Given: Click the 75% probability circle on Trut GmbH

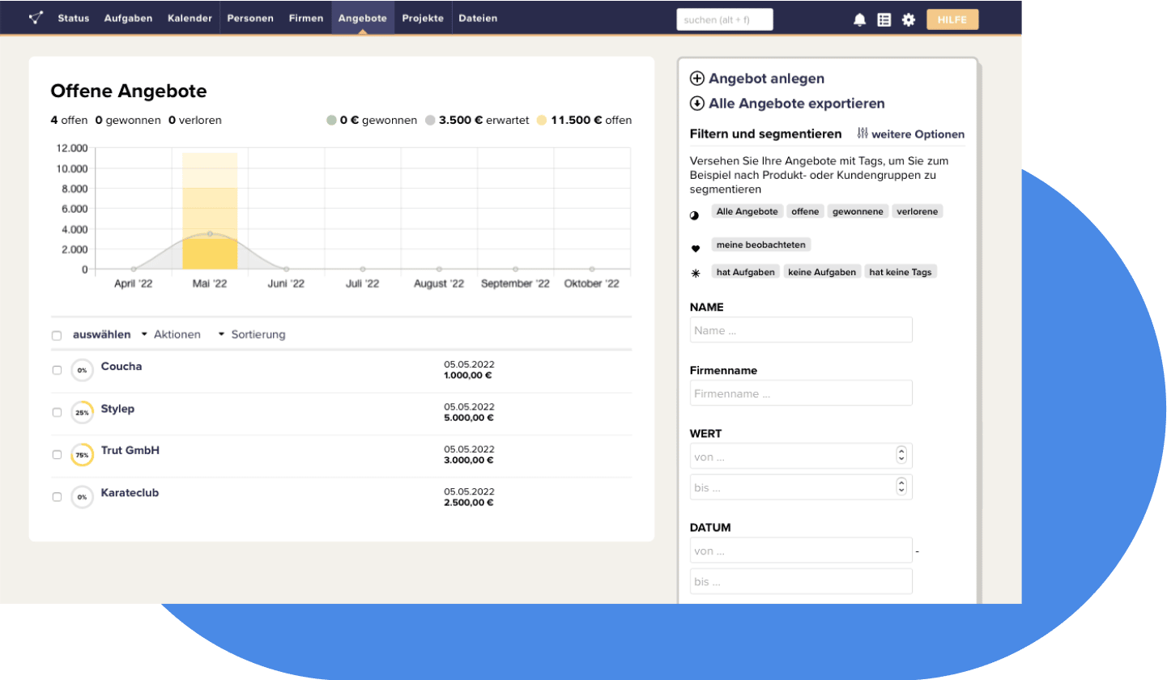Looking at the screenshot, I should [82, 454].
